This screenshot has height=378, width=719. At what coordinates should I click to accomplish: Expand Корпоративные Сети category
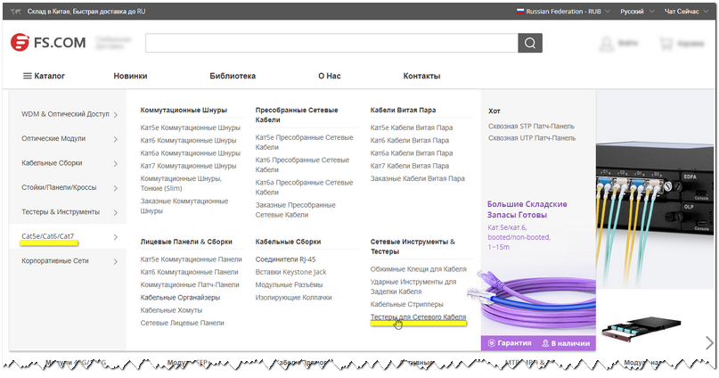(69, 261)
